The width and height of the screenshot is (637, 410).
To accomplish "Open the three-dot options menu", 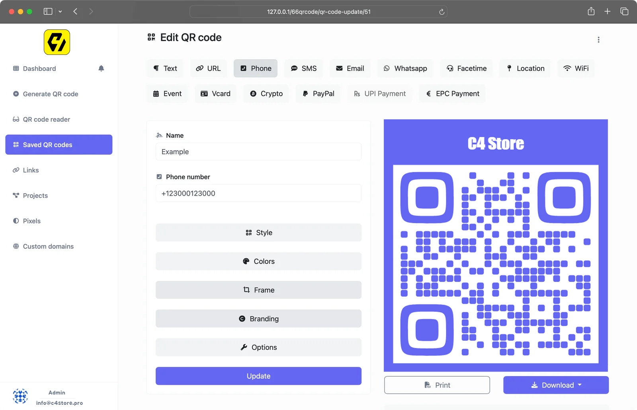I will tap(598, 39).
